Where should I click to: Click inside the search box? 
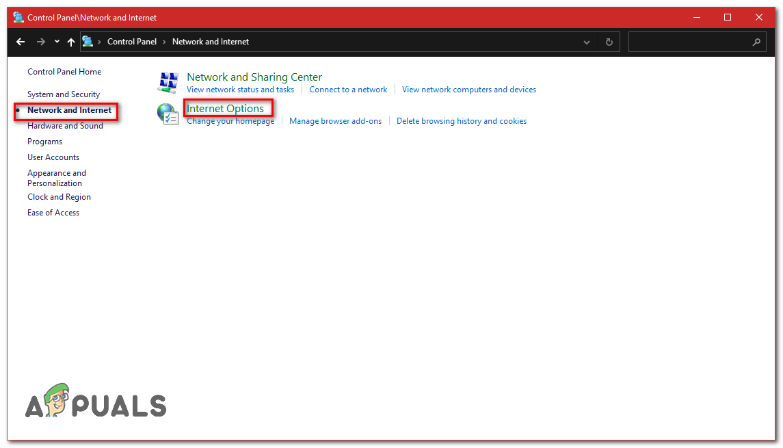(x=691, y=42)
